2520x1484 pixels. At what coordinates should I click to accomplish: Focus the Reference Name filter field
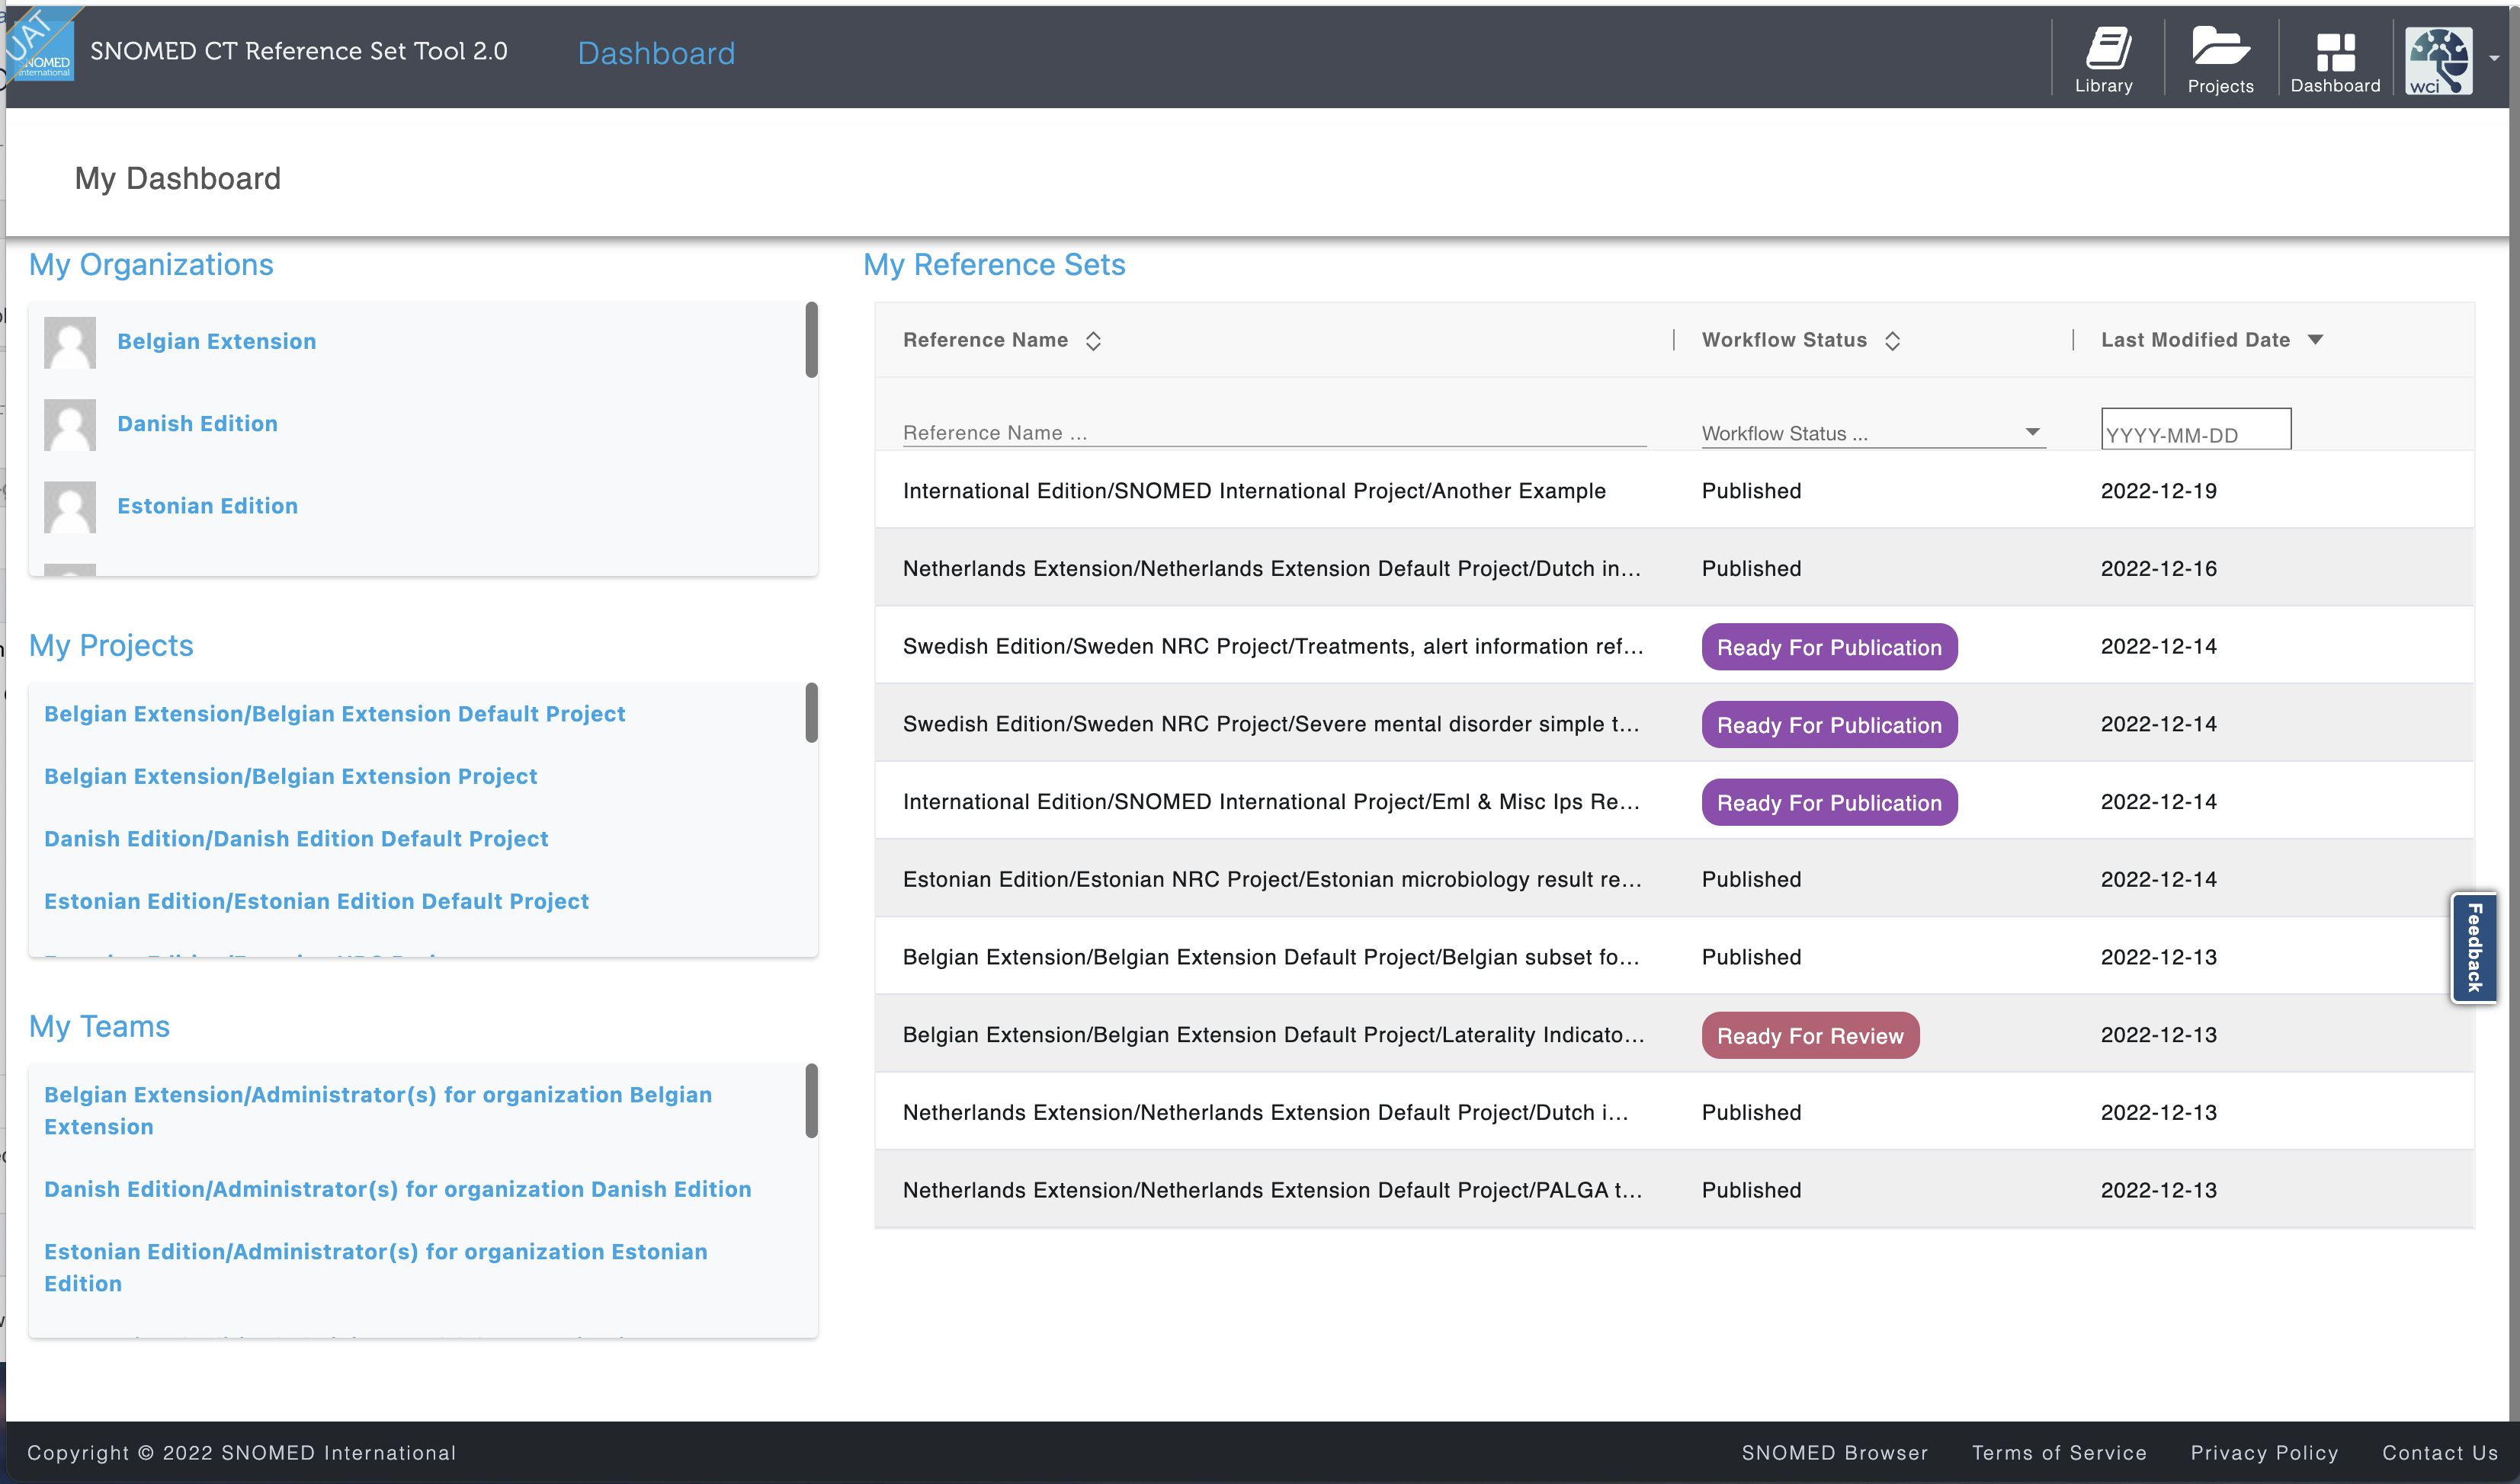(x=1274, y=433)
